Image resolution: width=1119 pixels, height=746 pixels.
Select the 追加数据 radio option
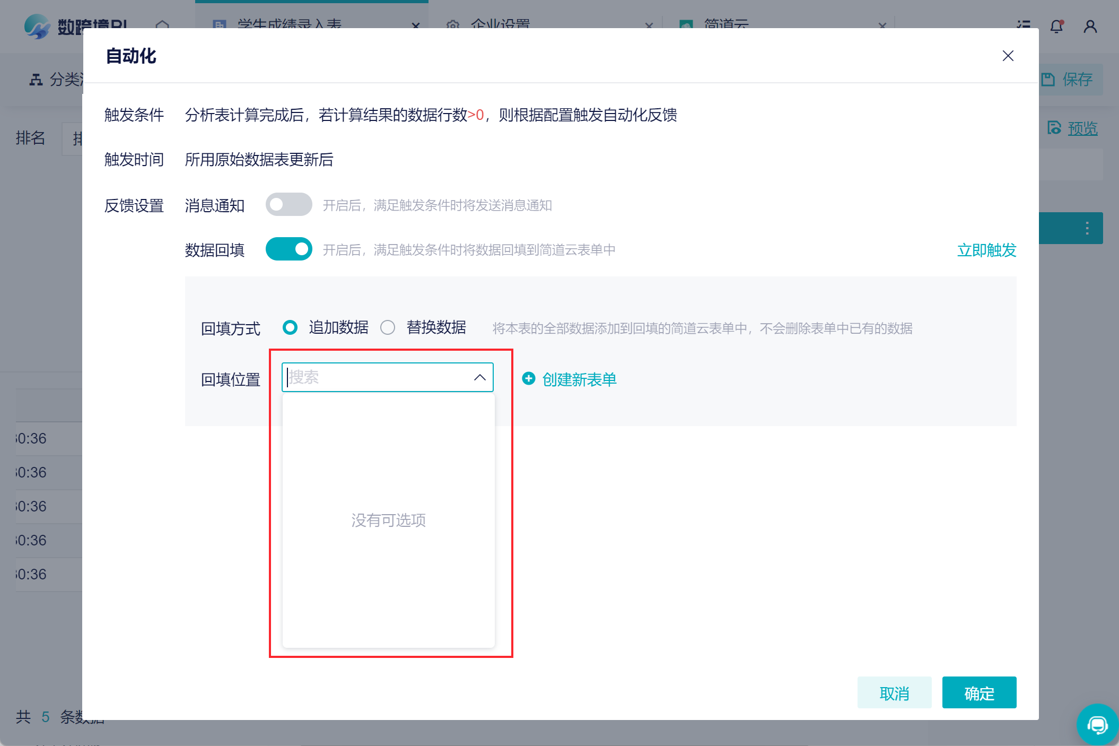coord(290,327)
